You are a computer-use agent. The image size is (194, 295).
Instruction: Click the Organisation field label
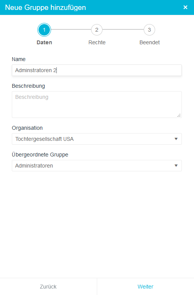27,128
